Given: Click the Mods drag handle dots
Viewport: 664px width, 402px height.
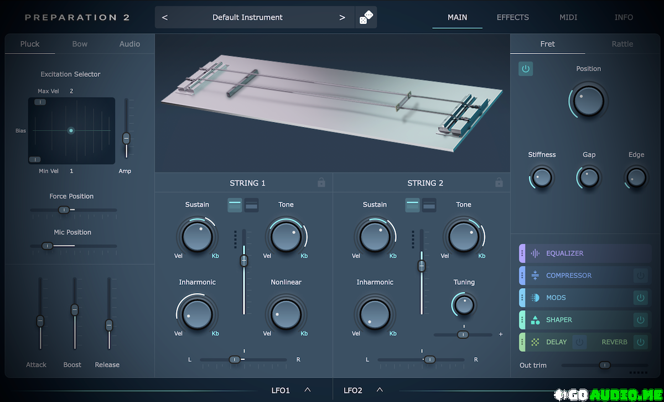Looking at the screenshot, I should pyautogui.click(x=522, y=297).
